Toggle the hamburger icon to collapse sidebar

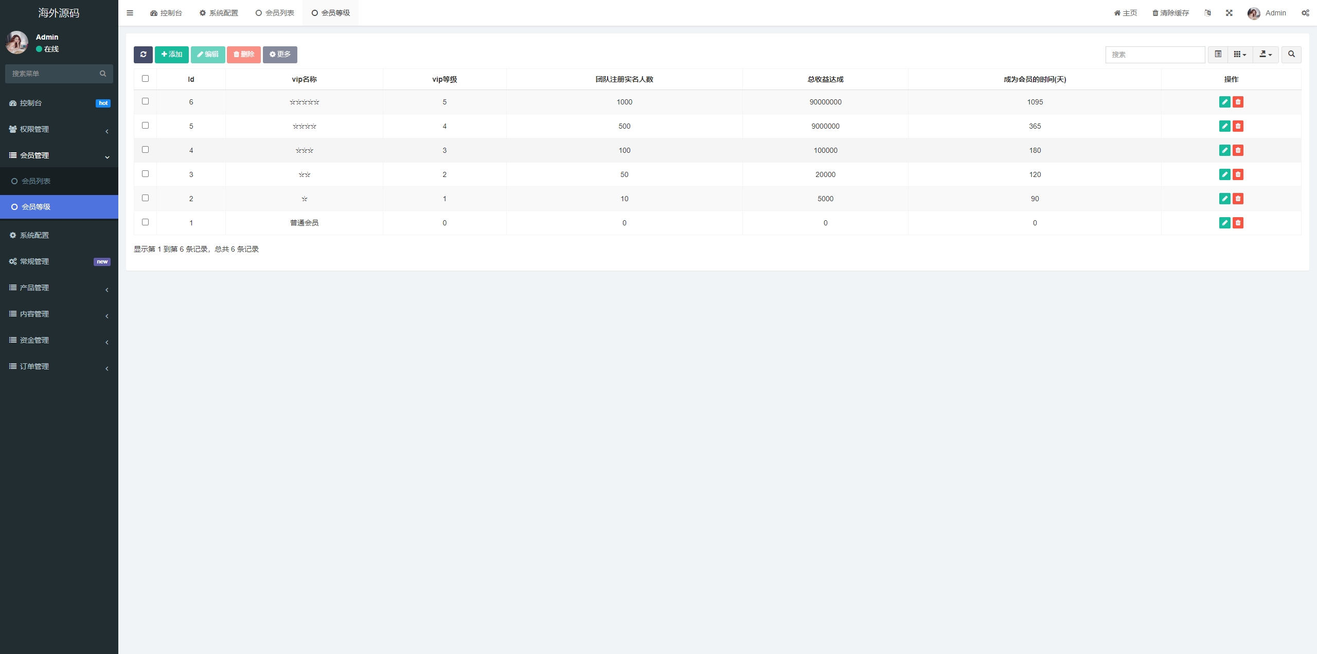pyautogui.click(x=130, y=13)
